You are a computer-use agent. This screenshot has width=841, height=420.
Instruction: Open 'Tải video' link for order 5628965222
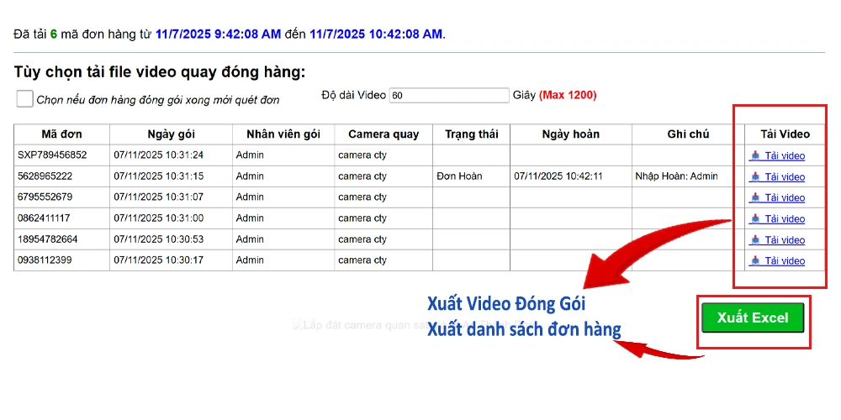click(785, 176)
